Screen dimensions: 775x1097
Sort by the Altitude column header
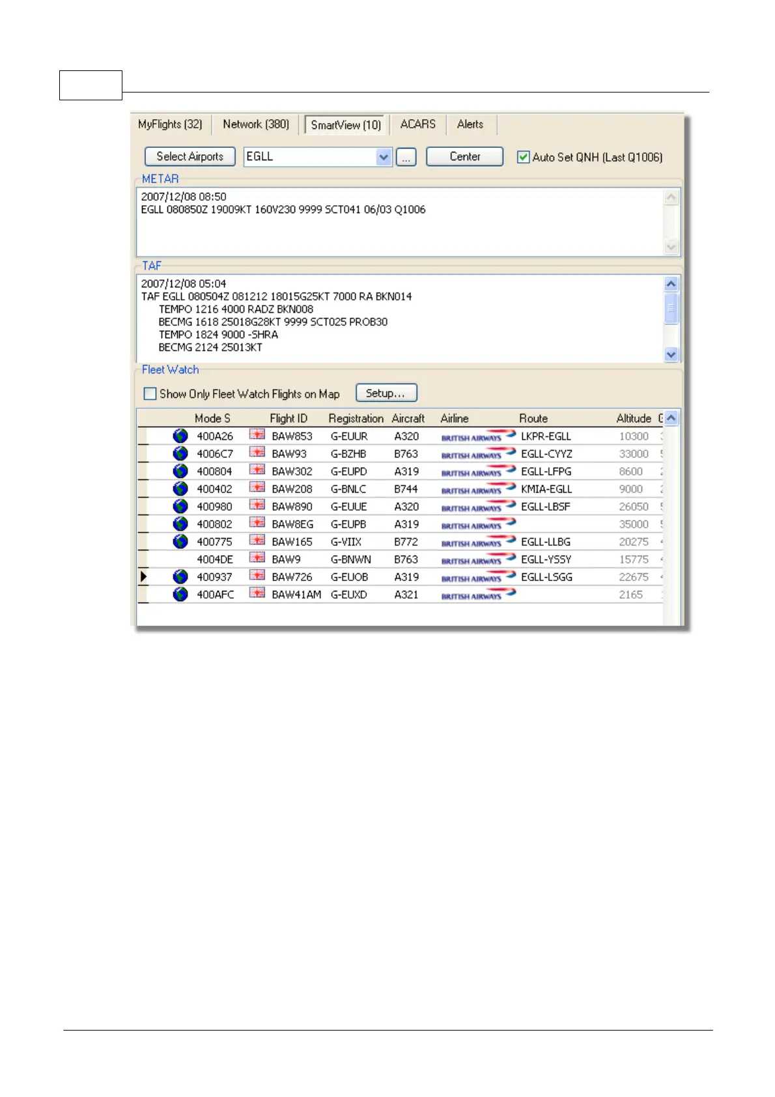(634, 418)
